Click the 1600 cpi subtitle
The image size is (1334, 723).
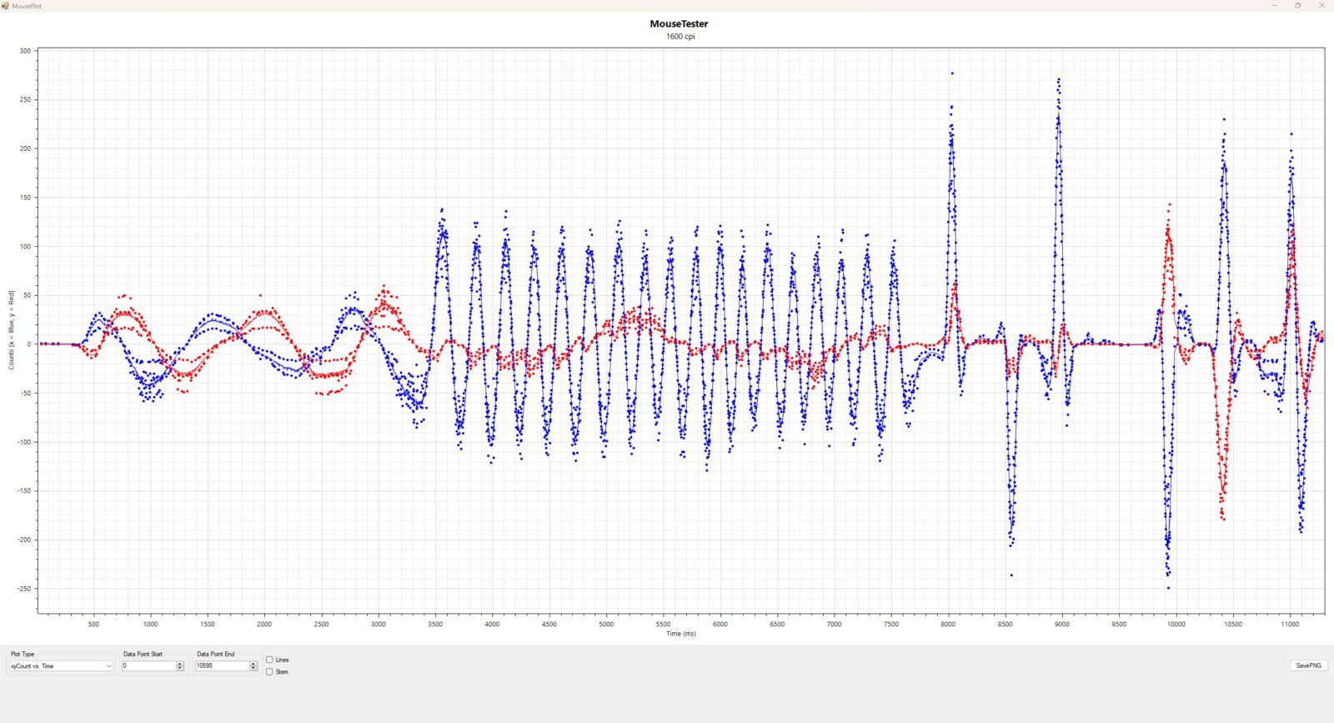point(680,37)
